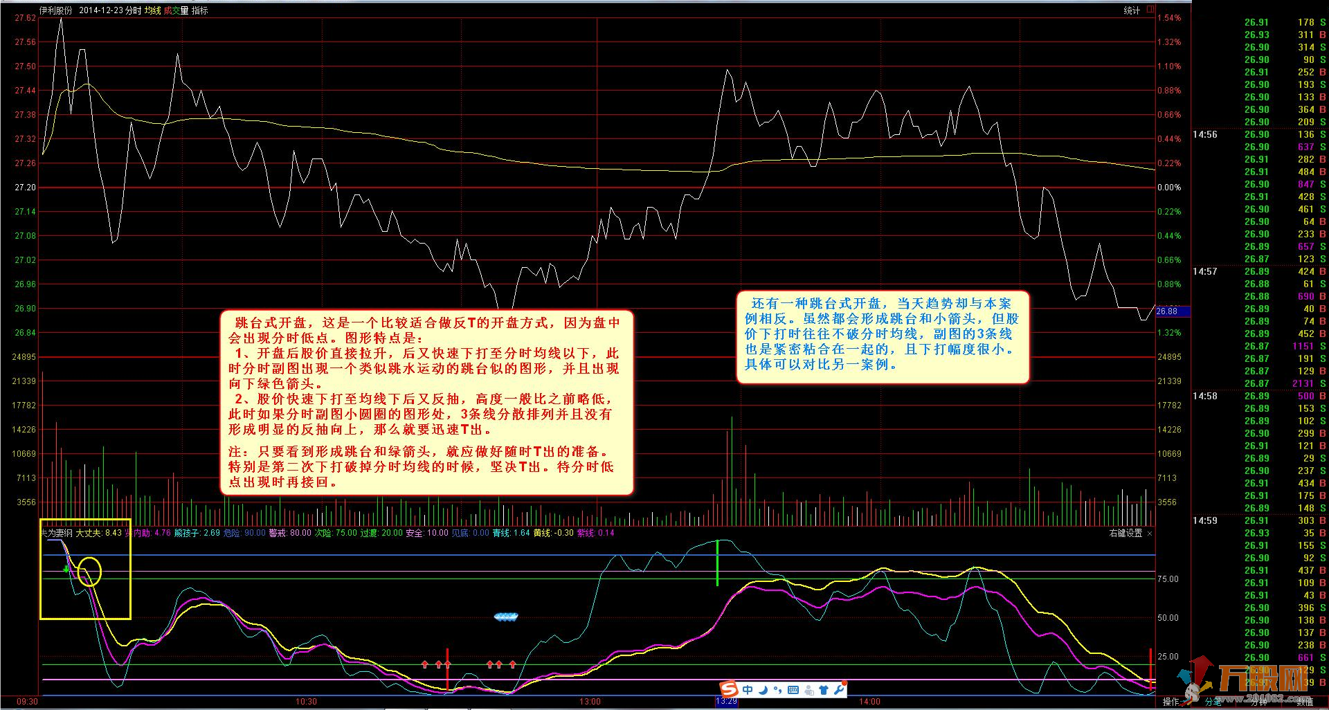Click the 09:30 time axis label
This screenshot has width=1329, height=710.
[x=27, y=701]
